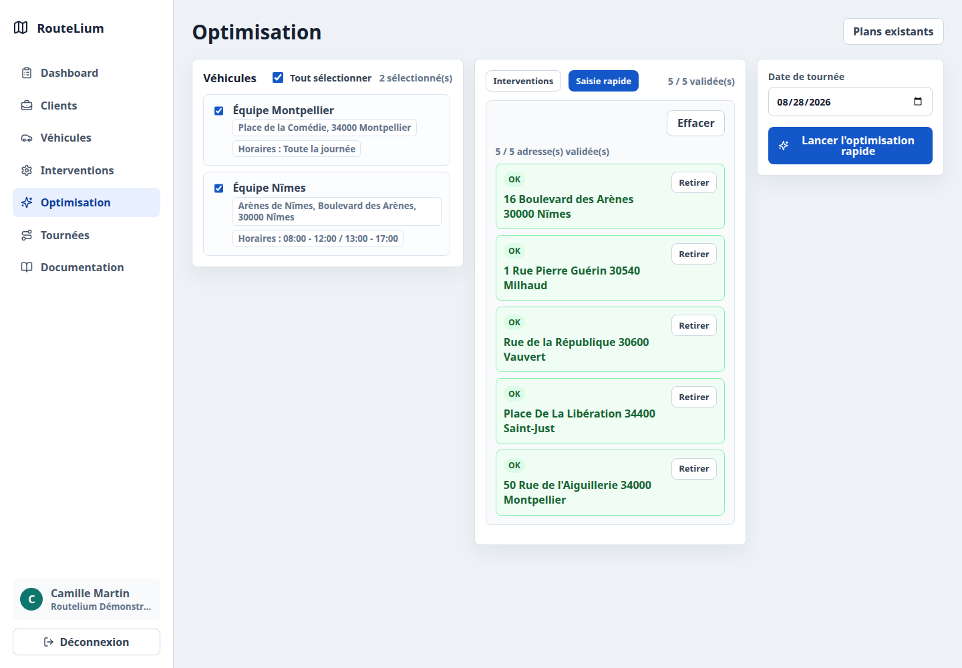Click the sparkle icon on launch button
Viewport: 962px width, 668px height.
(784, 146)
